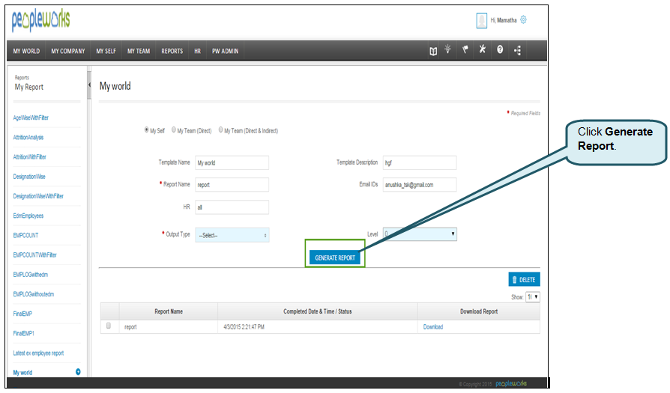Collapse the left sidebar with arrow handle
The height and width of the screenshot is (393, 670).
tap(89, 84)
